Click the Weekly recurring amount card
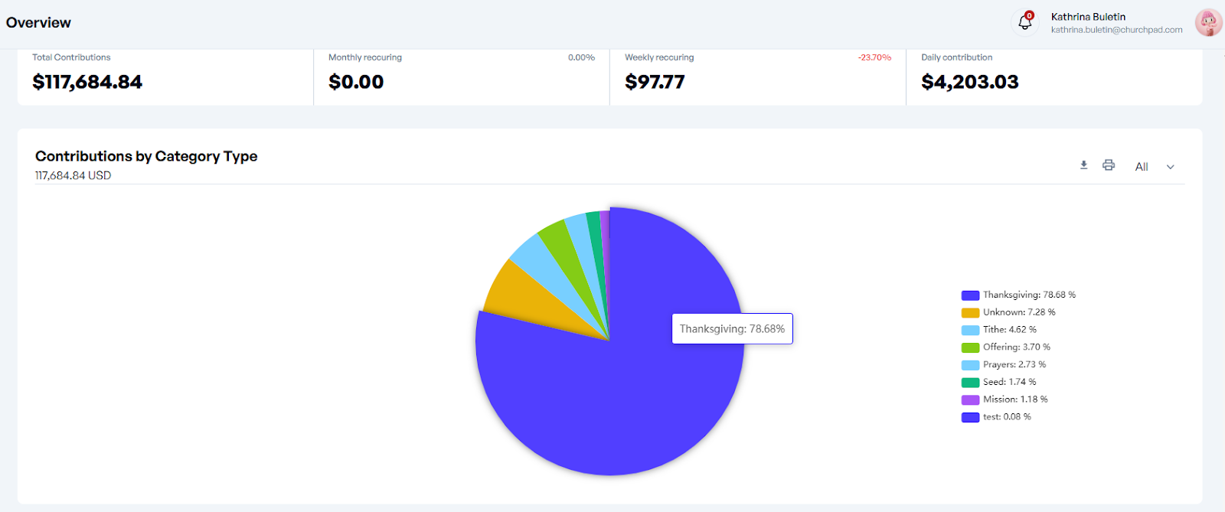 [x=757, y=75]
